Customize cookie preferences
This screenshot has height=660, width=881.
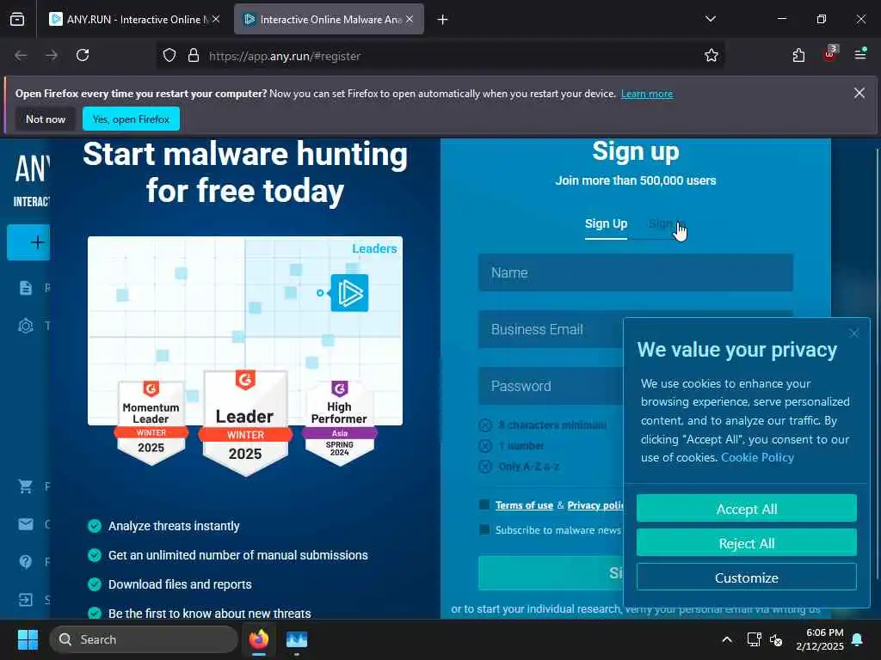click(x=746, y=577)
